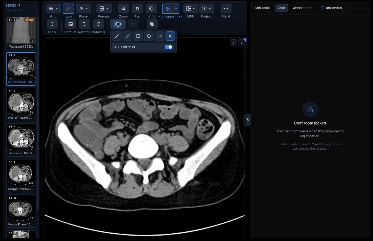373x241 pixels.
Task: Activate the Zoom magnifier tool
Action: point(123,8)
